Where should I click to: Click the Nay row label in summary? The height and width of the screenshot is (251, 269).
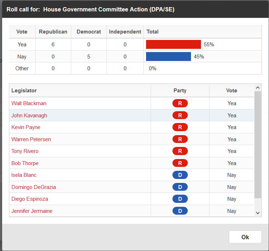coord(22,56)
